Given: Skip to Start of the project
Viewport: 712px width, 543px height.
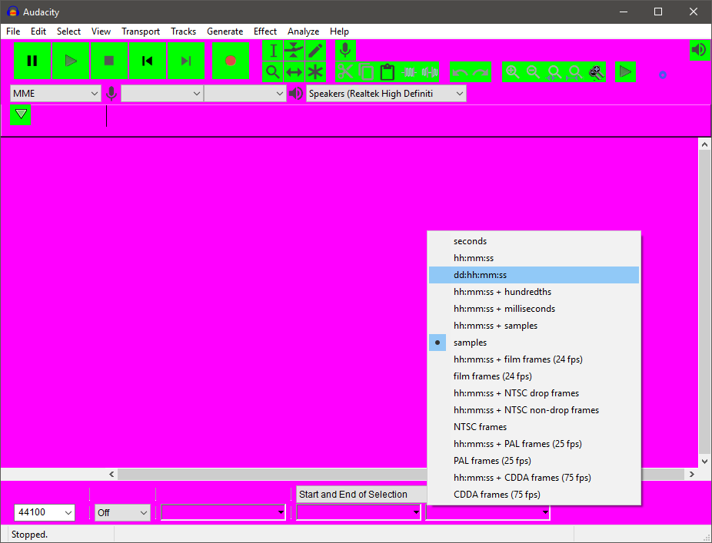Looking at the screenshot, I should click(148, 61).
